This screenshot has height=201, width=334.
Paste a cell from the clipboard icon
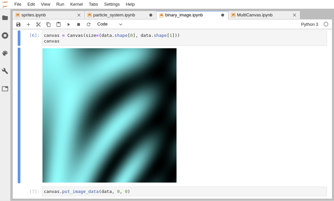(59, 24)
